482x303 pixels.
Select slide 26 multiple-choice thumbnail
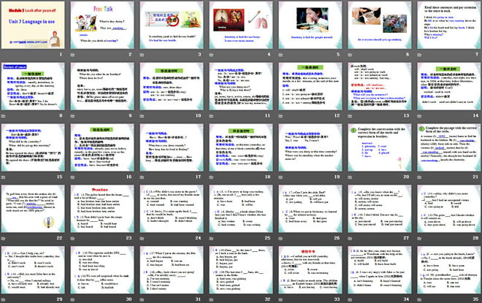310,208
